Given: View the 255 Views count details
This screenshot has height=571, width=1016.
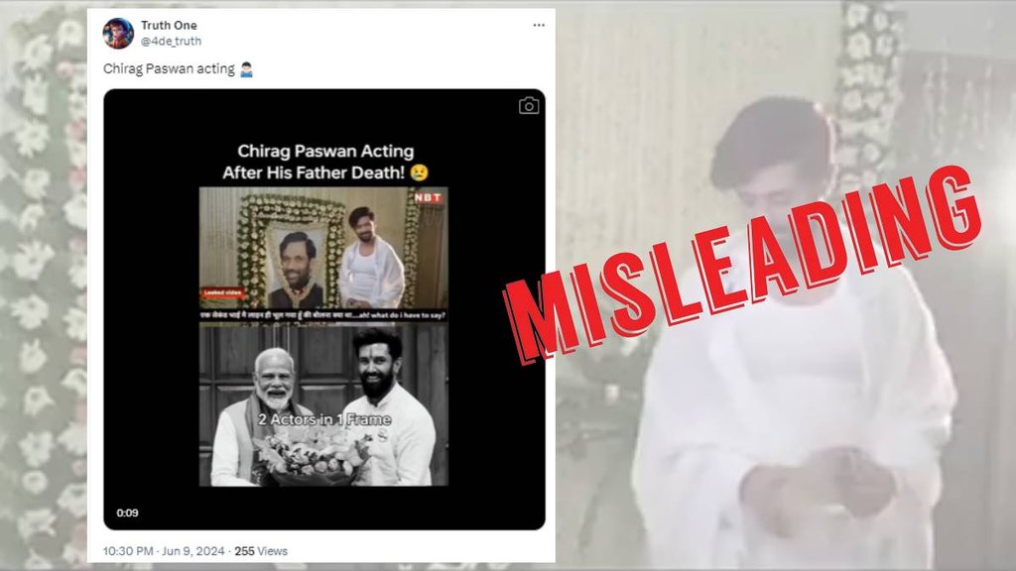Looking at the screenshot, I should point(261,551).
